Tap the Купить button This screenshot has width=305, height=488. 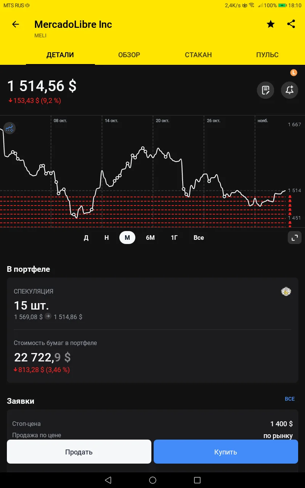click(226, 452)
